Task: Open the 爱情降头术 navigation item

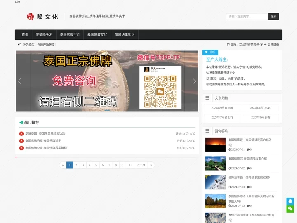Action: point(44,35)
